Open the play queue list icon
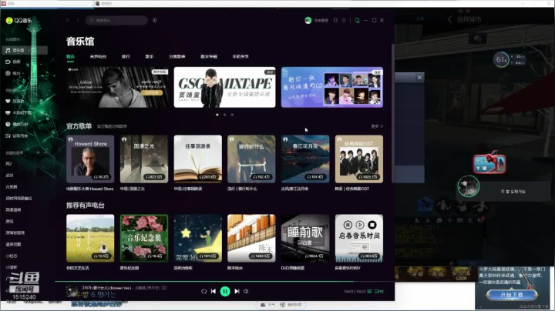 point(379,291)
